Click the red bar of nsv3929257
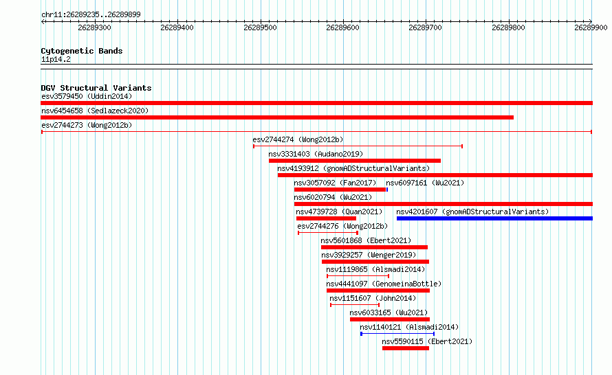The height and width of the screenshot is (375, 612). click(375, 262)
